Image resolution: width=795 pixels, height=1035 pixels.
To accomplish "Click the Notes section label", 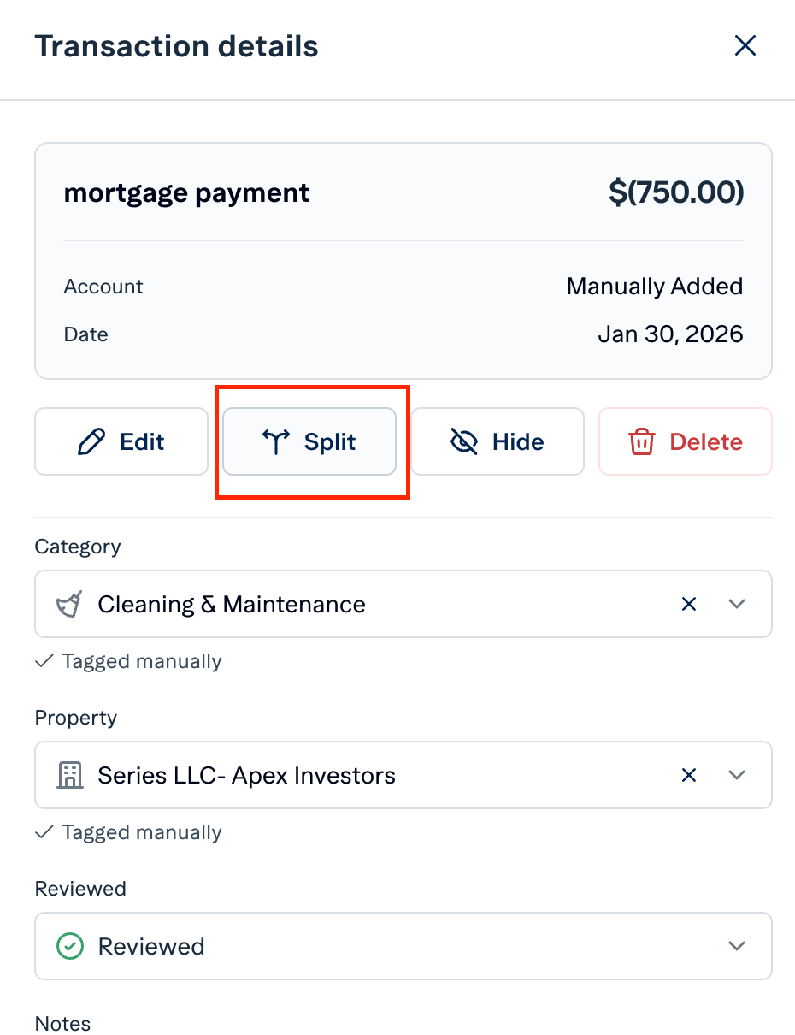I will click(62, 1023).
